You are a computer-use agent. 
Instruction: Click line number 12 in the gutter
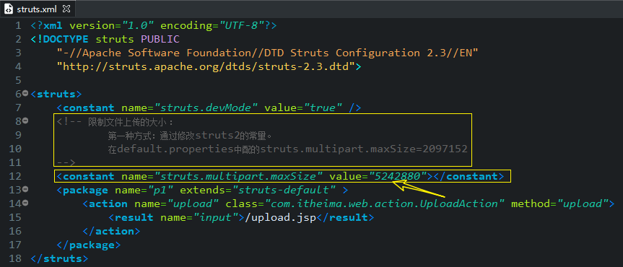coord(14,176)
